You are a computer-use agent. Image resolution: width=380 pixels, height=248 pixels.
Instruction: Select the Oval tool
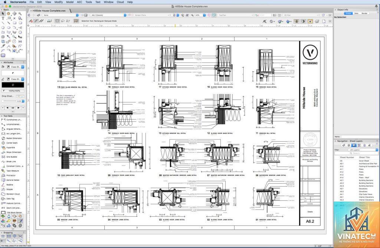point(9,28)
